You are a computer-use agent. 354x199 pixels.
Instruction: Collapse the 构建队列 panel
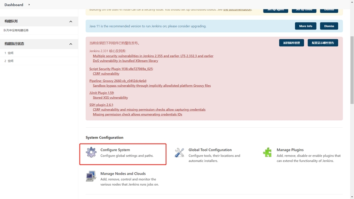(71, 22)
